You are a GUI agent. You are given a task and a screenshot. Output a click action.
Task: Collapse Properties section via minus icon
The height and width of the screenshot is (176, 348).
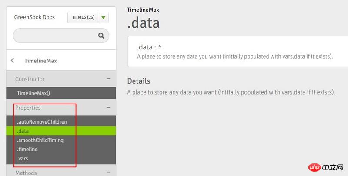tap(108, 108)
